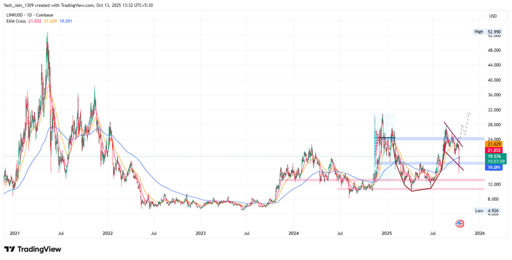Click the US flag event icon
Image resolution: width=512 pixels, height=260 pixels.
[x=459, y=223]
